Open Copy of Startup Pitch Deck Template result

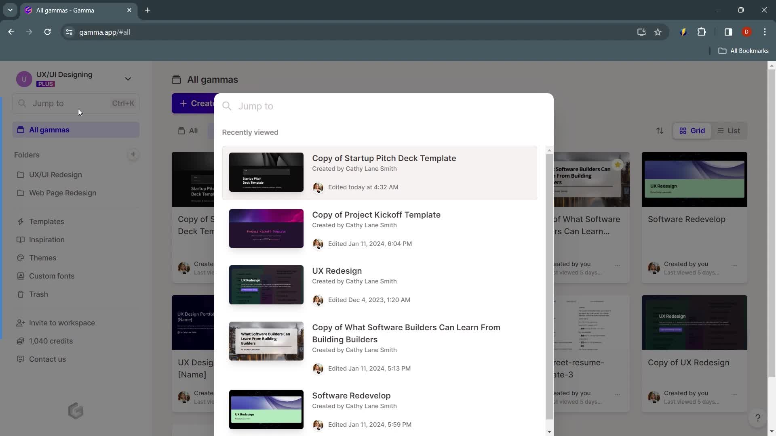pos(380,173)
